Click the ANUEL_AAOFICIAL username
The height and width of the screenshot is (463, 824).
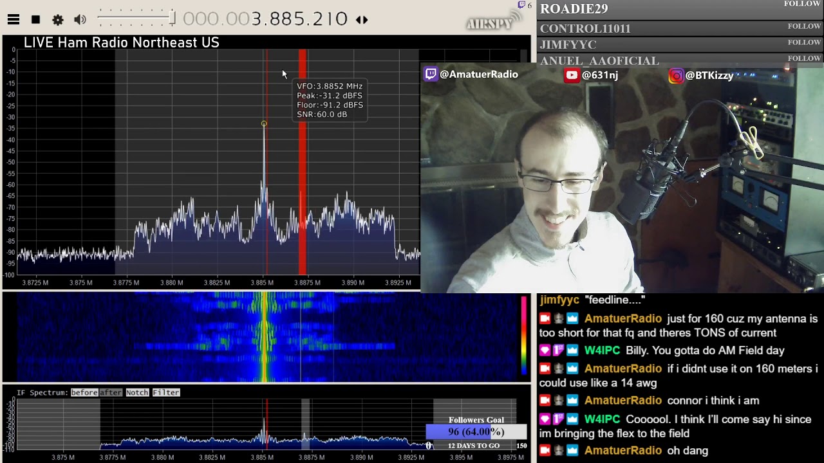click(599, 61)
